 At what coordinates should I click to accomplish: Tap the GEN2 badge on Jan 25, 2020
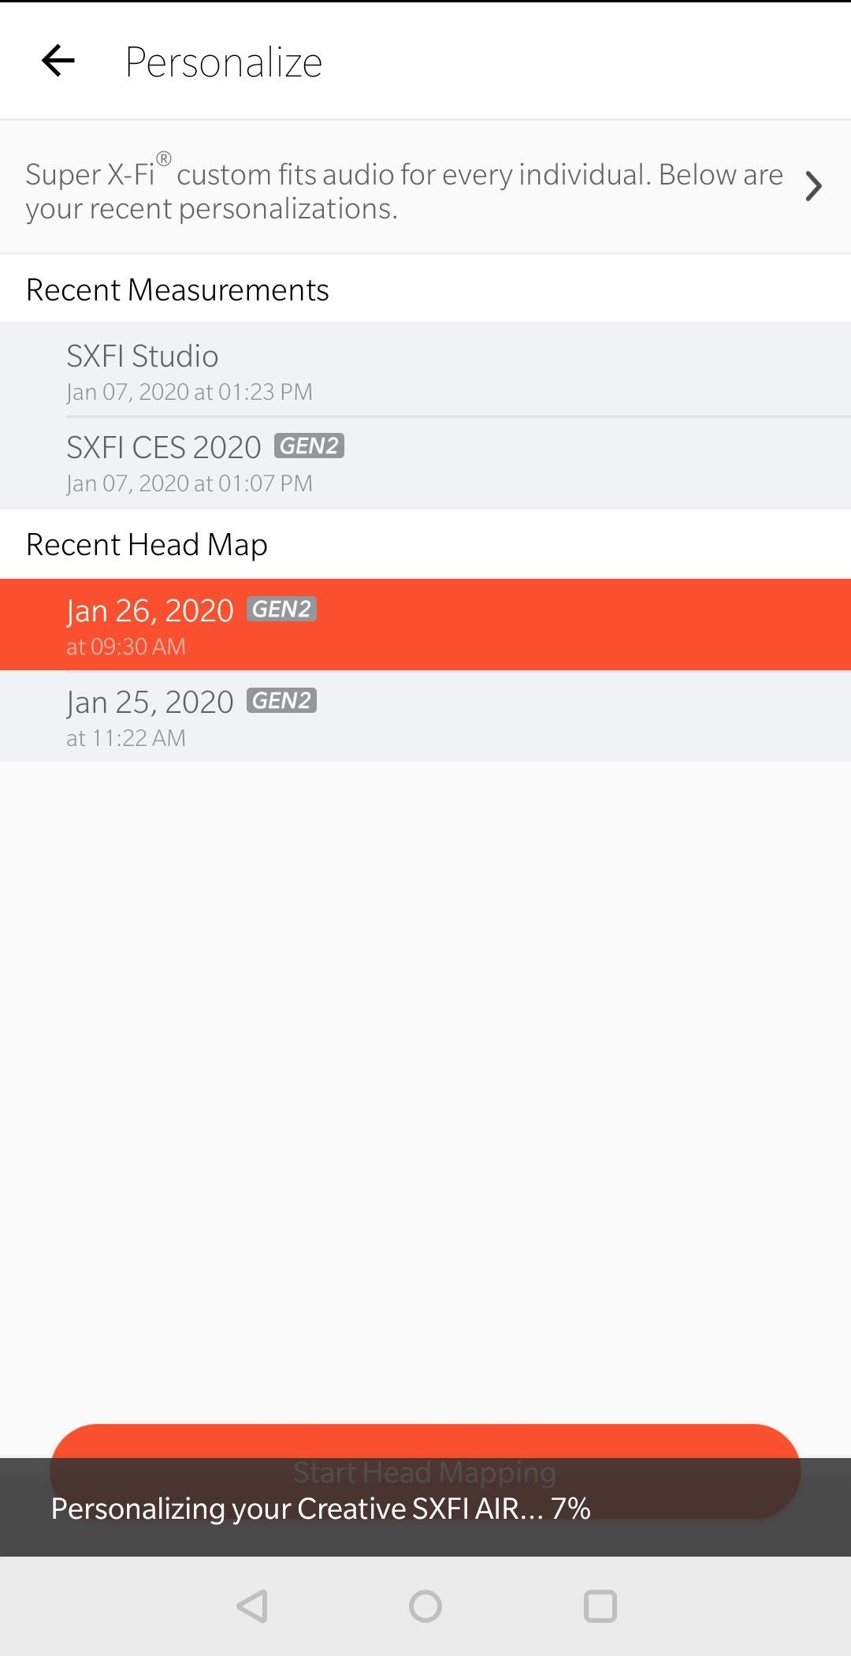click(281, 701)
